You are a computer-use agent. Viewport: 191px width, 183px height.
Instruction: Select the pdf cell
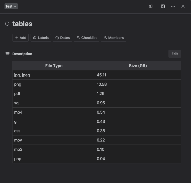point(54,94)
